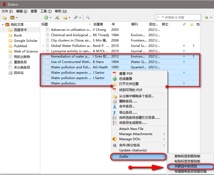The height and width of the screenshot is (175, 214).
Task: Choose 打开文件位置 menu entry
Action: tap(139, 84)
